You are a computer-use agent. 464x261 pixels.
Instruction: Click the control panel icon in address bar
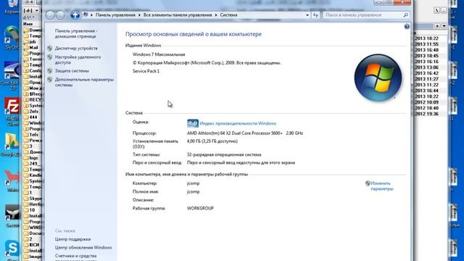point(86,14)
